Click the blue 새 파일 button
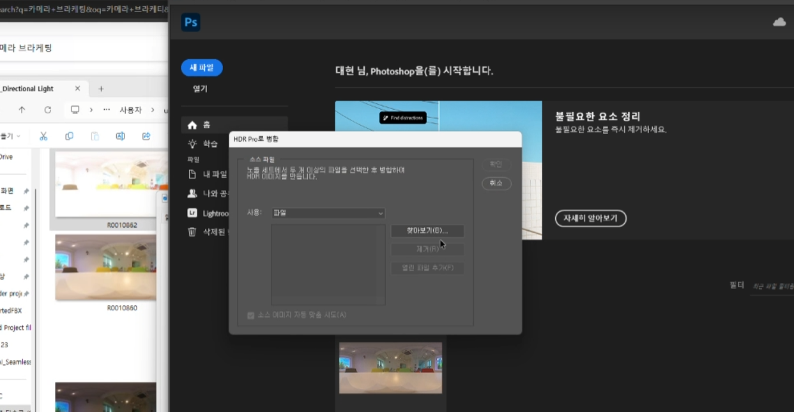Screen dimensions: 794x412 click(202, 68)
